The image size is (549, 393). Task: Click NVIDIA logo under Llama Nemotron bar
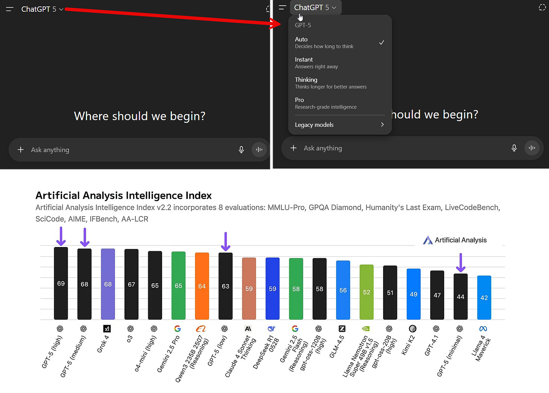[x=366, y=329]
